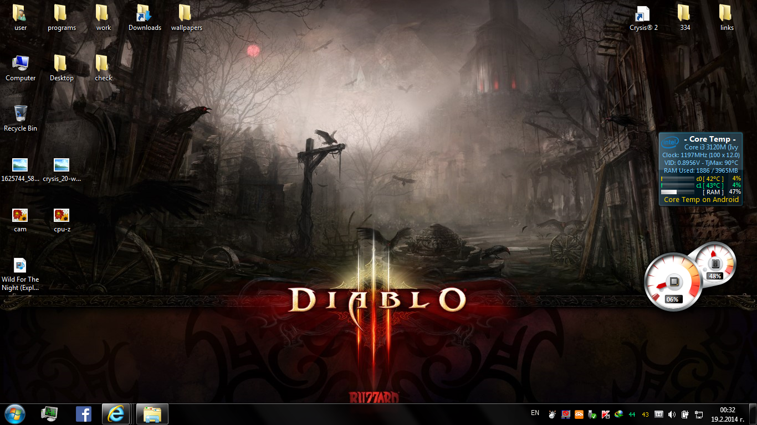Click the Recycle Bin icon

coord(21,118)
